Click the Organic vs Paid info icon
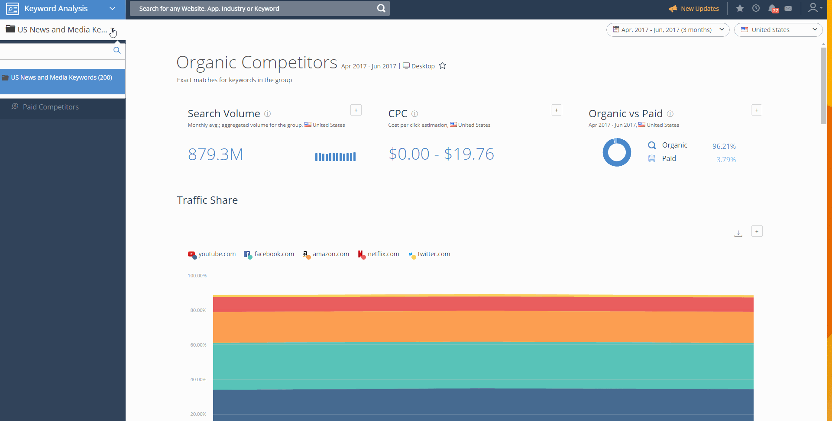This screenshot has width=832, height=421. pyautogui.click(x=670, y=114)
